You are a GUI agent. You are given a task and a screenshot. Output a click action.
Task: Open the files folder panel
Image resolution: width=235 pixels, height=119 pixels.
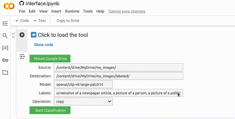coord(5,72)
